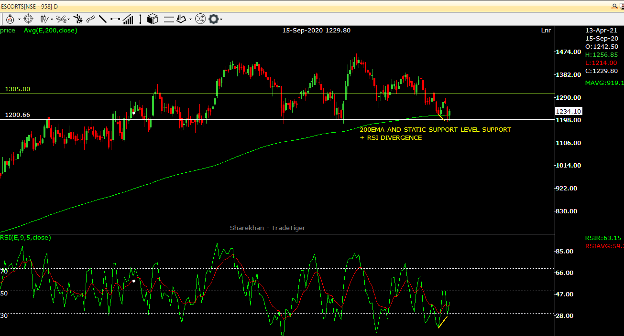Click the ESCORTS[NSE - 958] D title
624x336 pixels.
(30, 6)
